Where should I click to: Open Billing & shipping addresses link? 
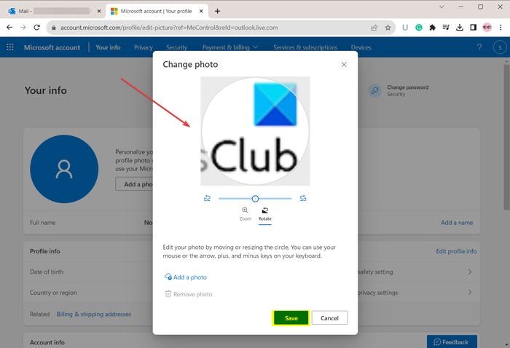point(94,315)
